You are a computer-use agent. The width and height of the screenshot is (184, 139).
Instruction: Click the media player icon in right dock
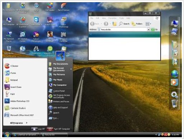click(175, 82)
